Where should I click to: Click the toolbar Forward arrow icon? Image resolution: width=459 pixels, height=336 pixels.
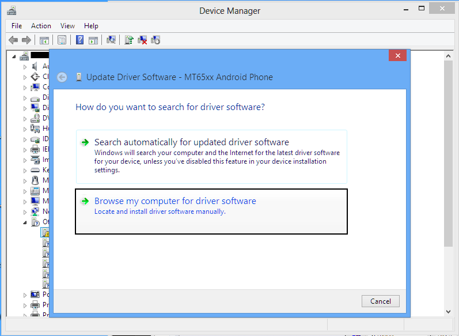pos(26,40)
